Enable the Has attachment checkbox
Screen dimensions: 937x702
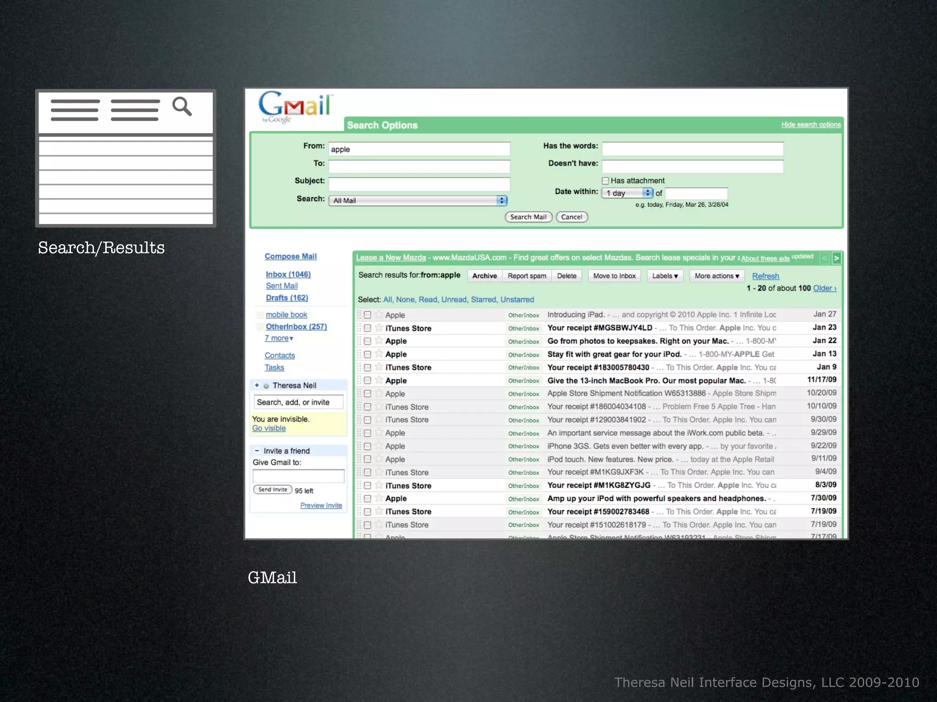[605, 181]
